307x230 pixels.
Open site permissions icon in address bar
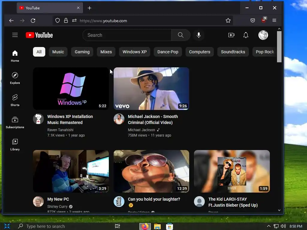(x=74, y=20)
